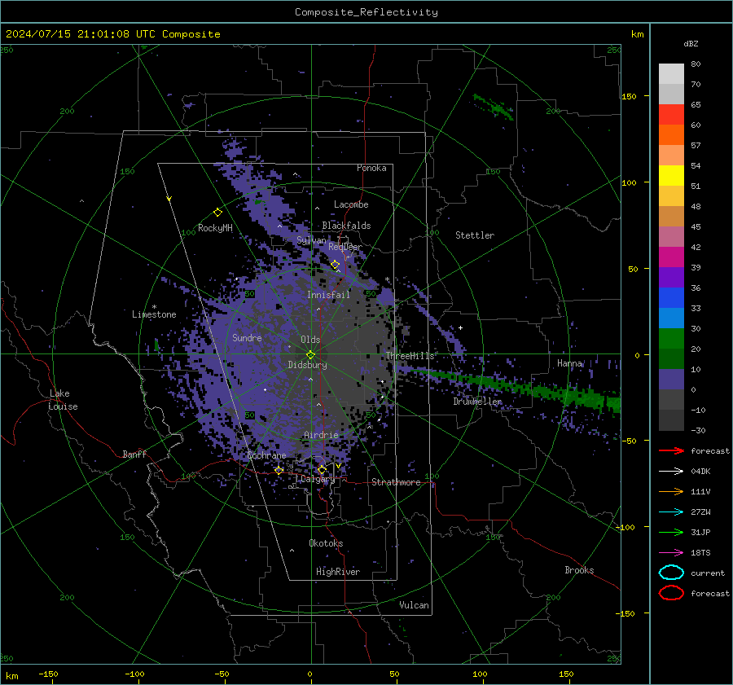This screenshot has width=733, height=685.
Task: Click white plus marker east of ThreeHills
Action: coord(460,327)
